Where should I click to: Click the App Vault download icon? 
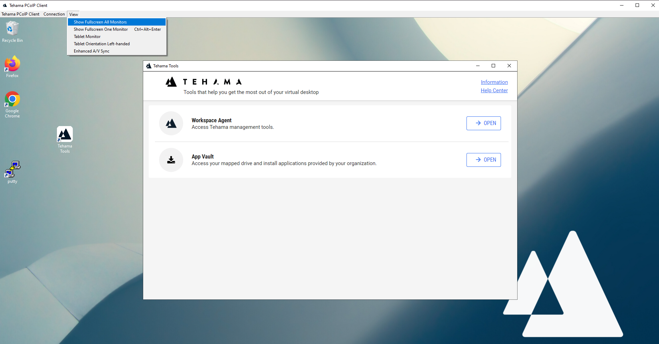[171, 160]
